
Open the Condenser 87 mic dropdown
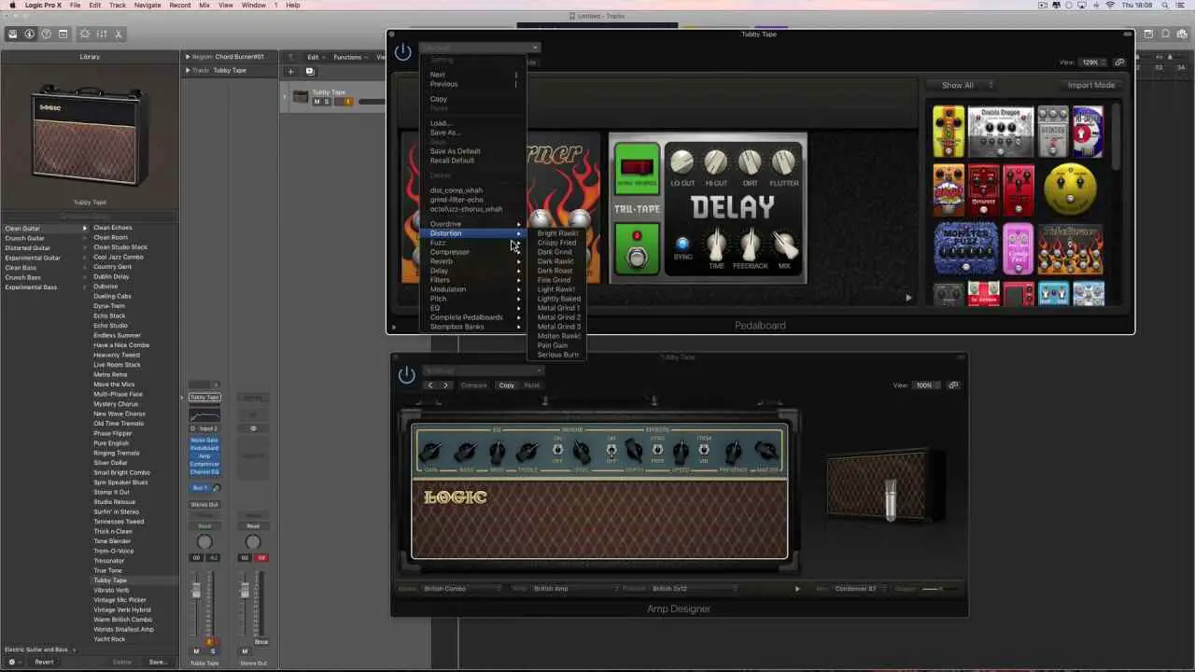coord(856,588)
